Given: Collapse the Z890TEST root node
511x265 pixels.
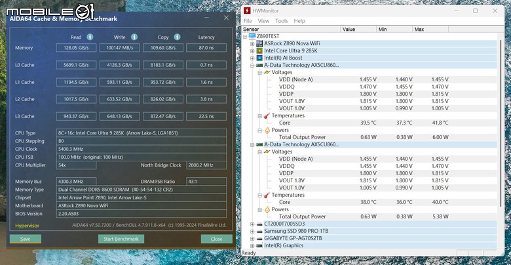Looking at the screenshot, I should 245,37.
